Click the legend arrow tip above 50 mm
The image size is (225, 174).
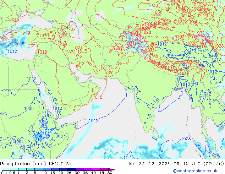pyautogui.click(x=112, y=169)
